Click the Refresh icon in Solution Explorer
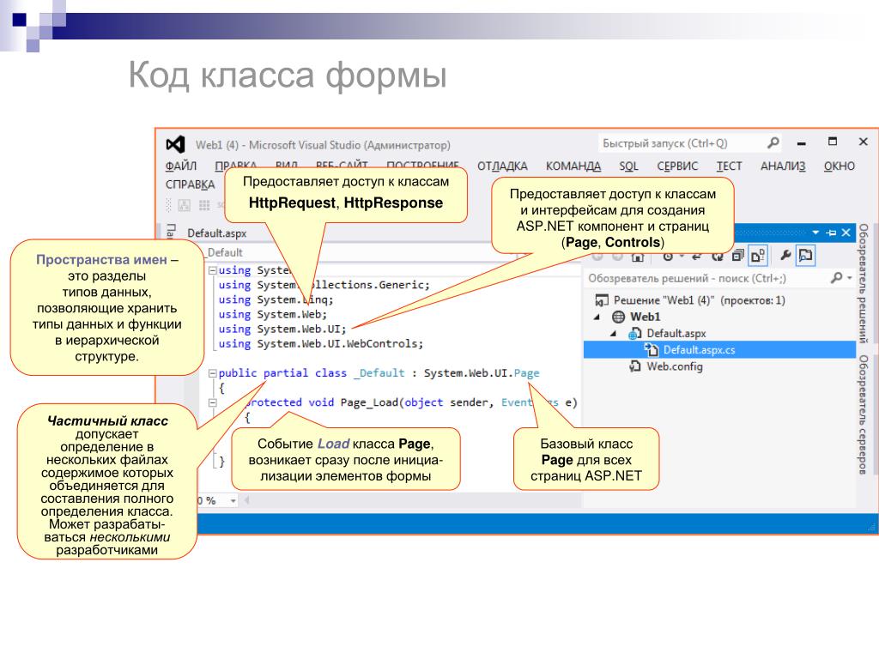 [718, 256]
